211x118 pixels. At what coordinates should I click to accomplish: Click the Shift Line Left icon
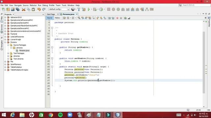coord(109,18)
